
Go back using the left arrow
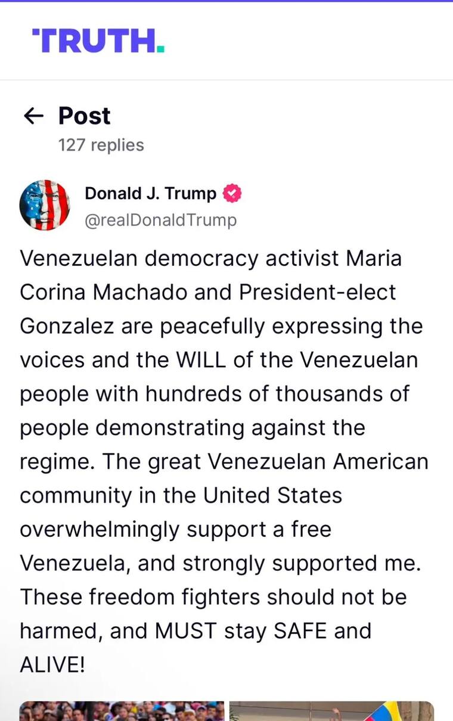pos(33,116)
